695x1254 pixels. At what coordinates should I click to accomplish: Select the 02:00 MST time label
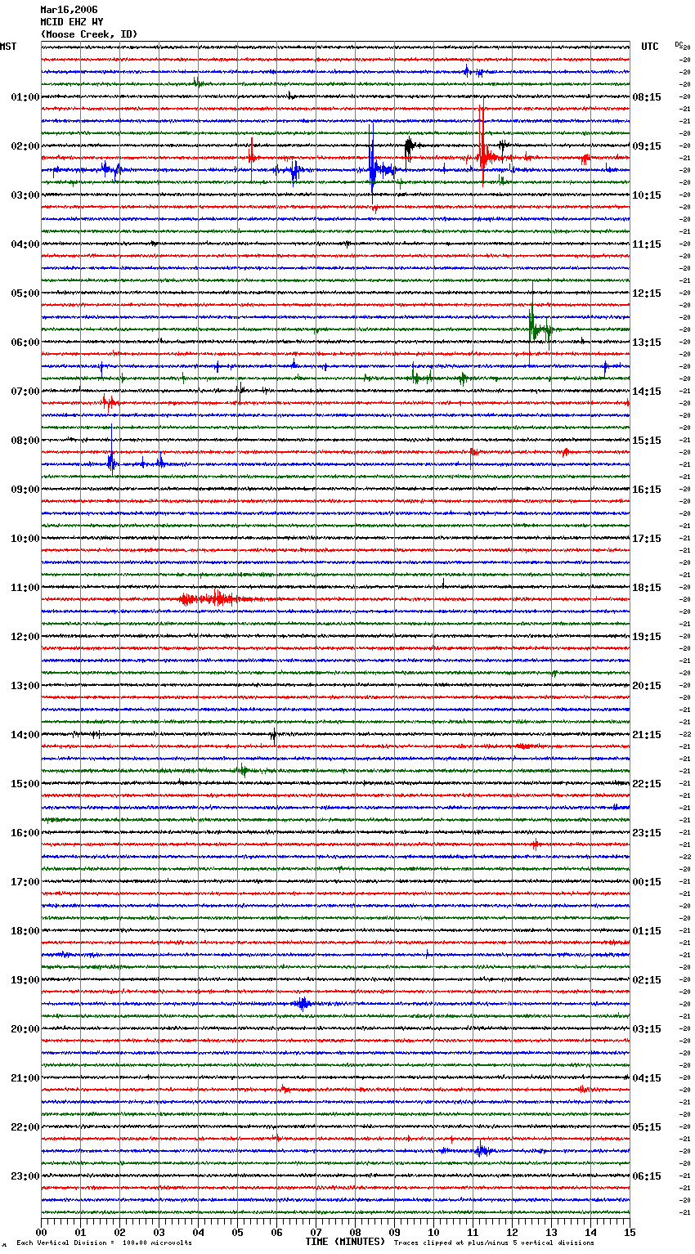25,146
